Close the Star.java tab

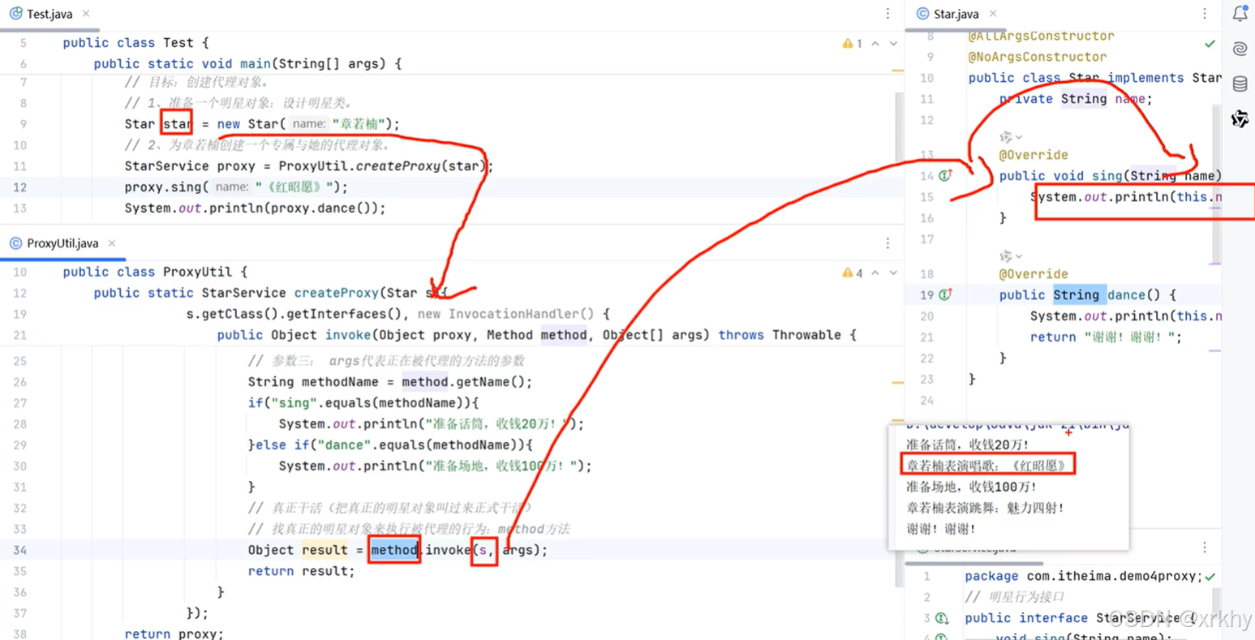(x=993, y=14)
